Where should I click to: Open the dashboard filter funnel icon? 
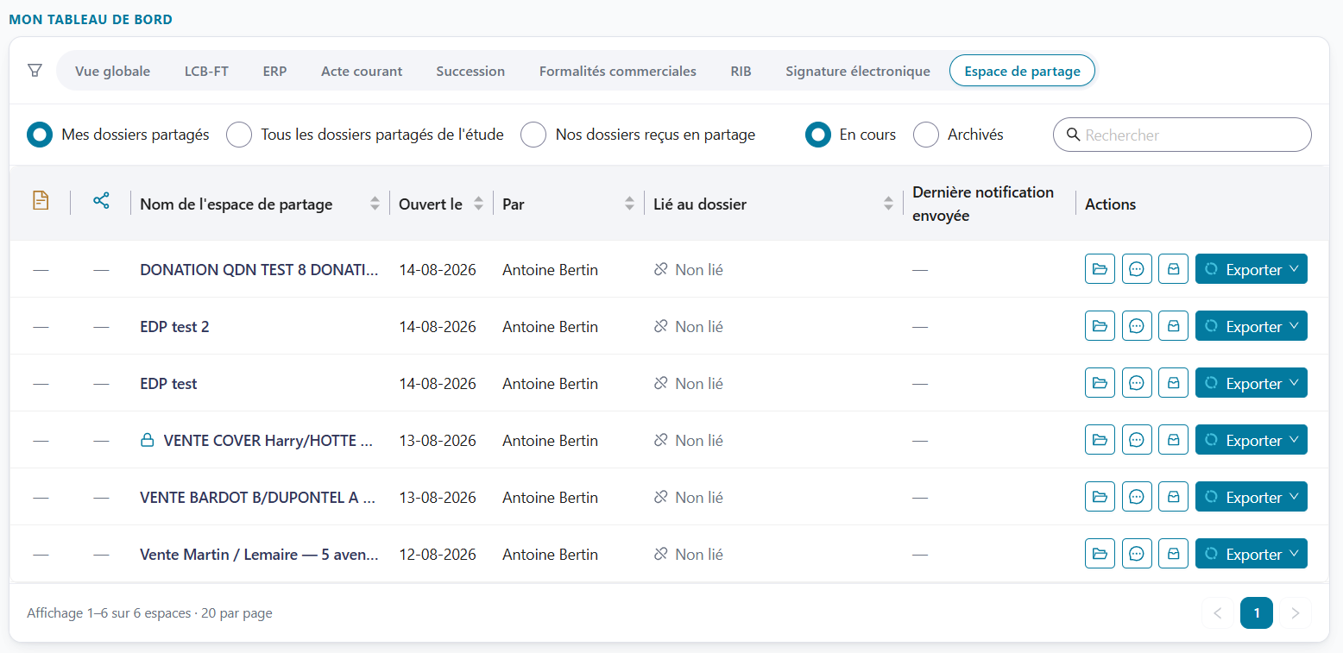click(35, 71)
